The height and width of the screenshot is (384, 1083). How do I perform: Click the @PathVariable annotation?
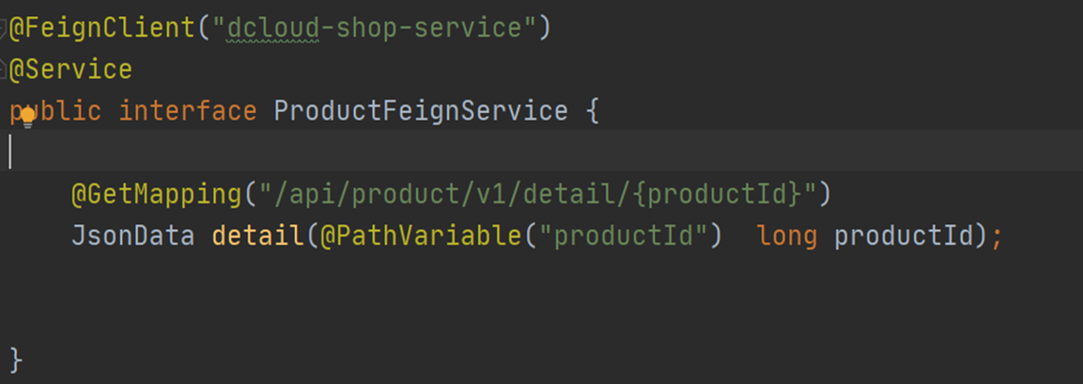tap(421, 237)
